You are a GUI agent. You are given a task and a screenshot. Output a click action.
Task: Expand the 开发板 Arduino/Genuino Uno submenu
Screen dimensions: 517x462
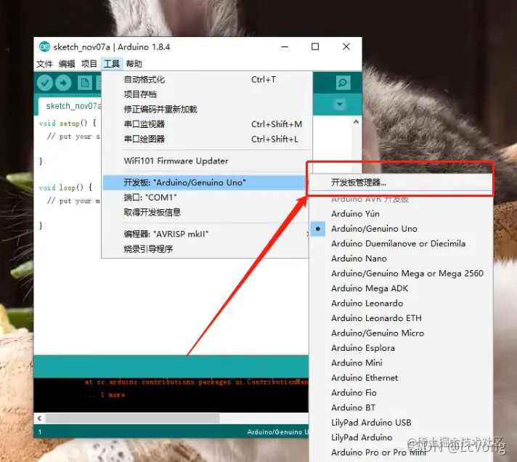pos(205,182)
